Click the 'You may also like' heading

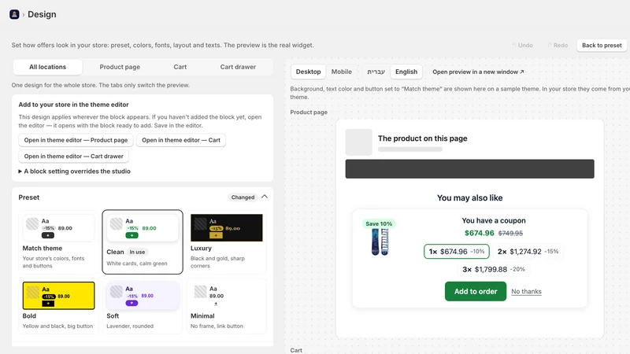click(469, 198)
